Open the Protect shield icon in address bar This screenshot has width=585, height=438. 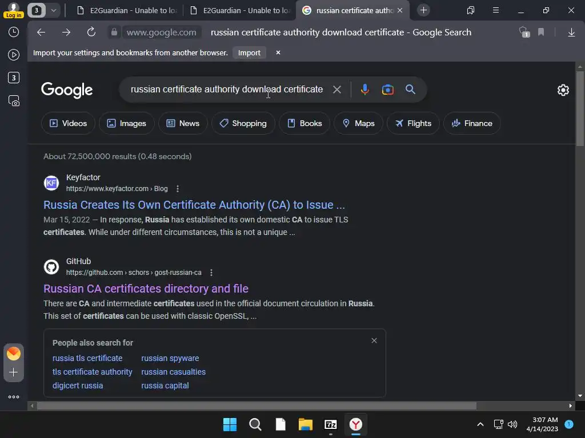click(524, 33)
